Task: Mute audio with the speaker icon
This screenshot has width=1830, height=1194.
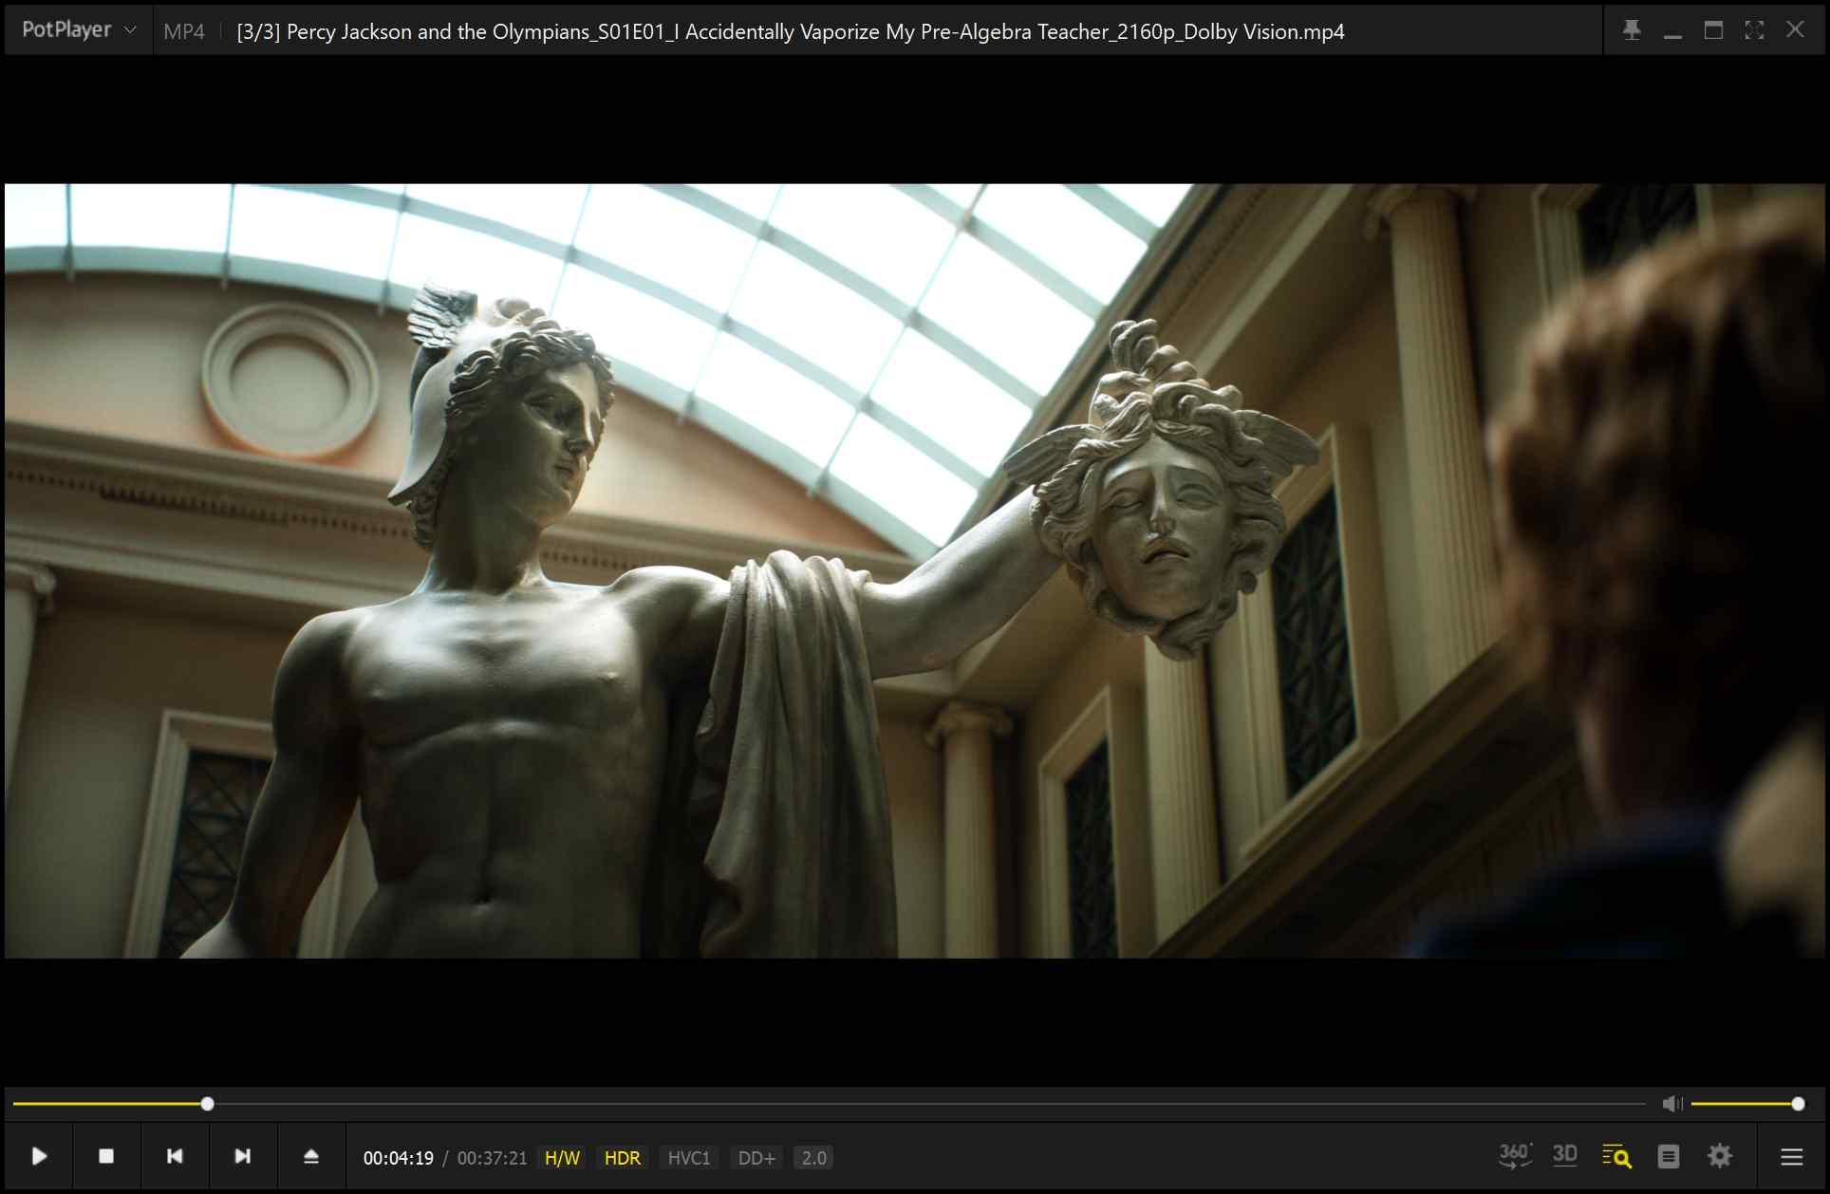Action: pos(1672,1104)
